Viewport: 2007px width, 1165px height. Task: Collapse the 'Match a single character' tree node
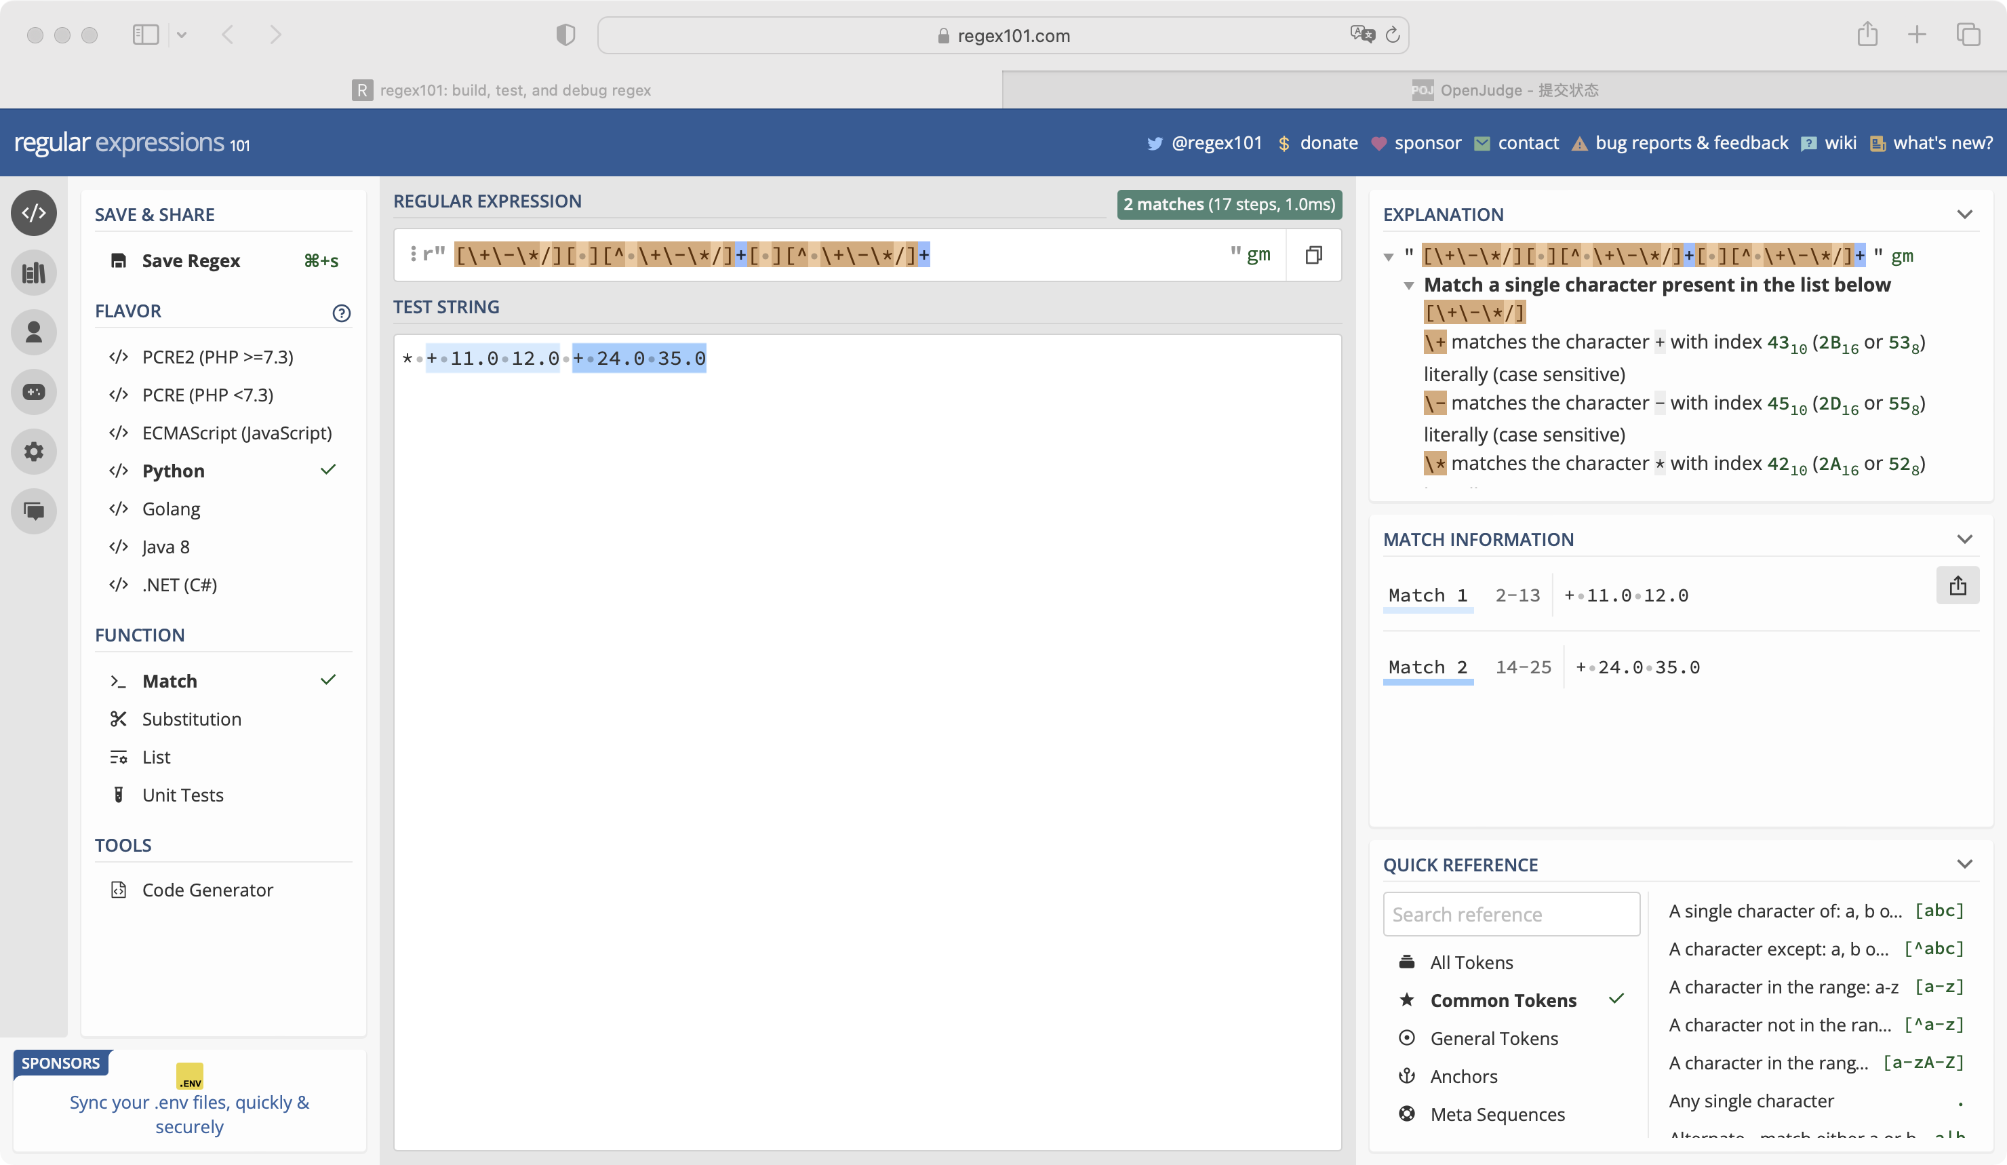pyautogui.click(x=1408, y=285)
